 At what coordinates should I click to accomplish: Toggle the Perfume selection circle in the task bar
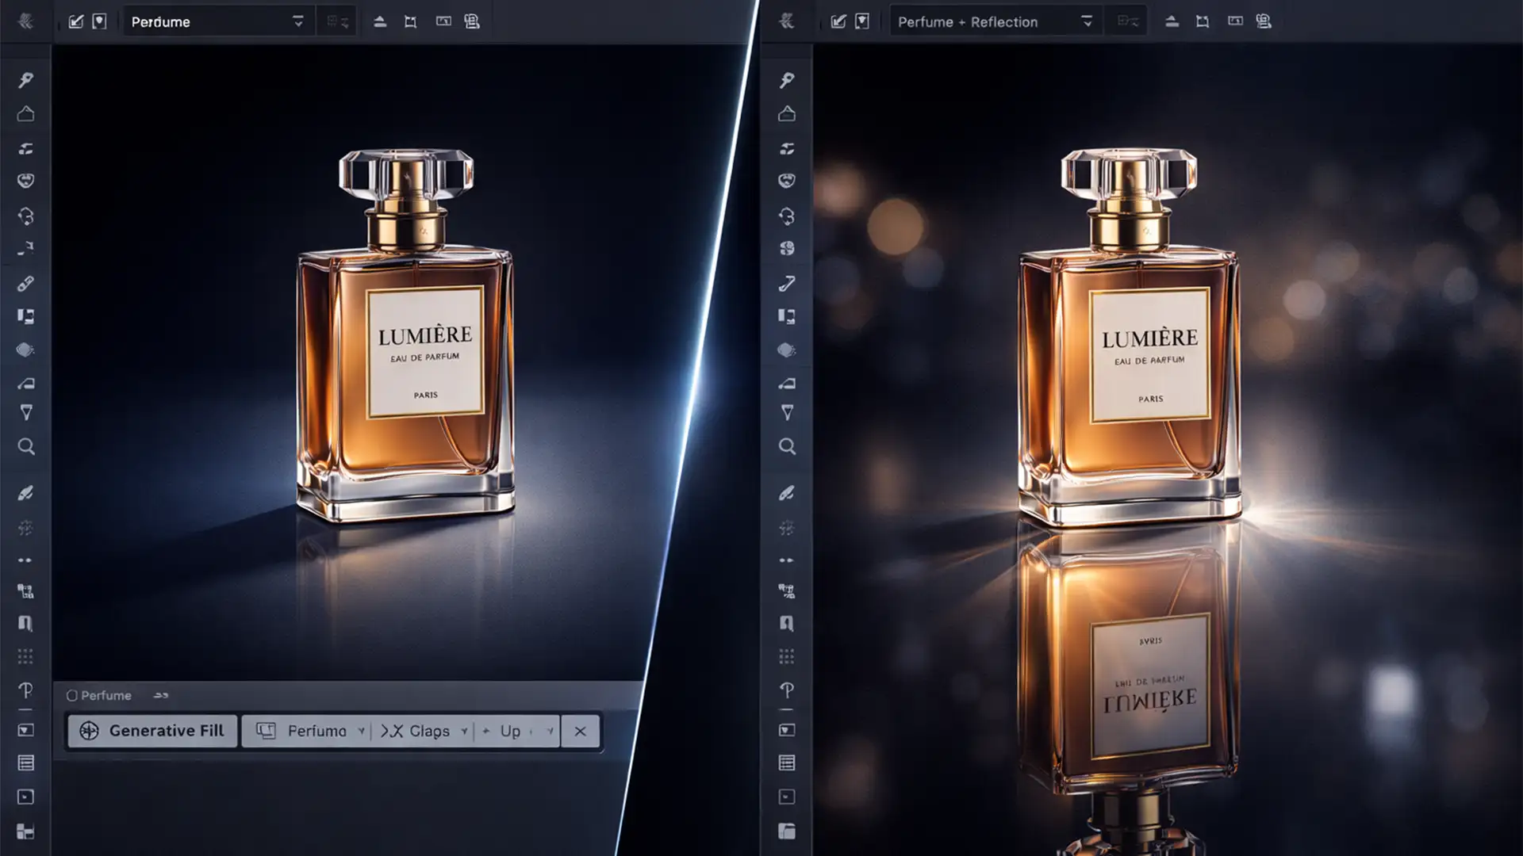coord(73,695)
